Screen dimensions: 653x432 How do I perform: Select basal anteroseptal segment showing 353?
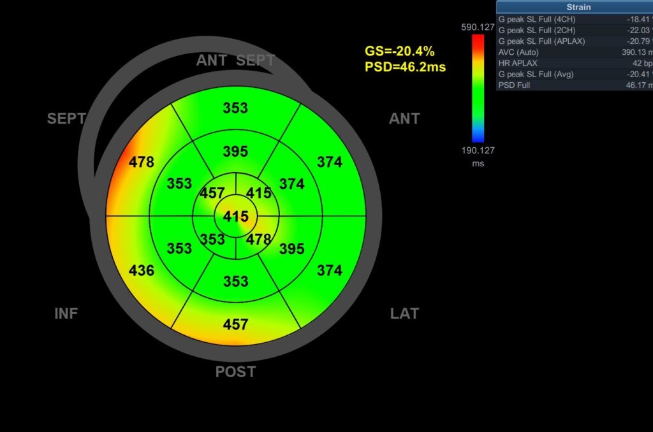pyautogui.click(x=236, y=108)
